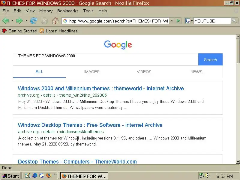Click the search magnifier in Firefox search box

tap(234, 21)
